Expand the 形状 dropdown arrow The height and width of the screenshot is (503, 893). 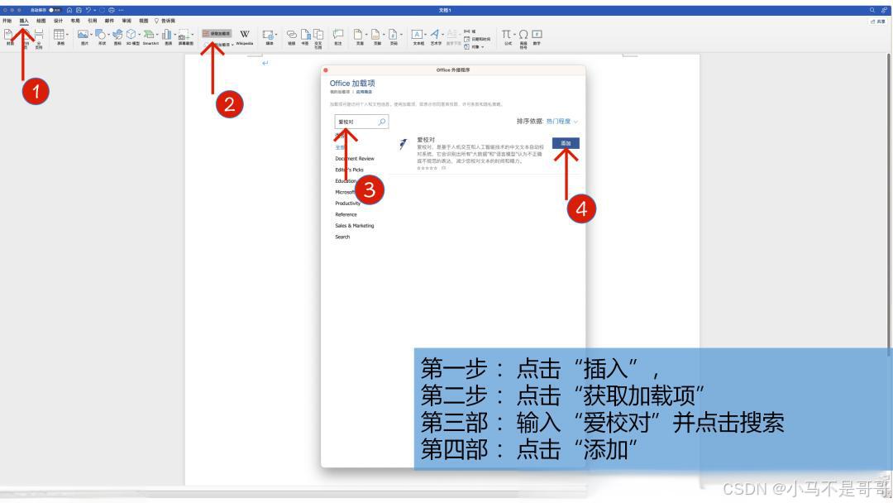coord(109,35)
